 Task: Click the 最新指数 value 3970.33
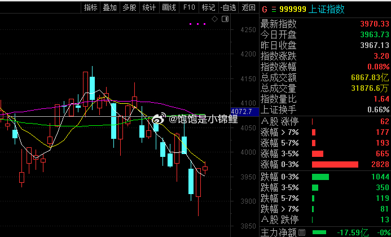(375, 24)
